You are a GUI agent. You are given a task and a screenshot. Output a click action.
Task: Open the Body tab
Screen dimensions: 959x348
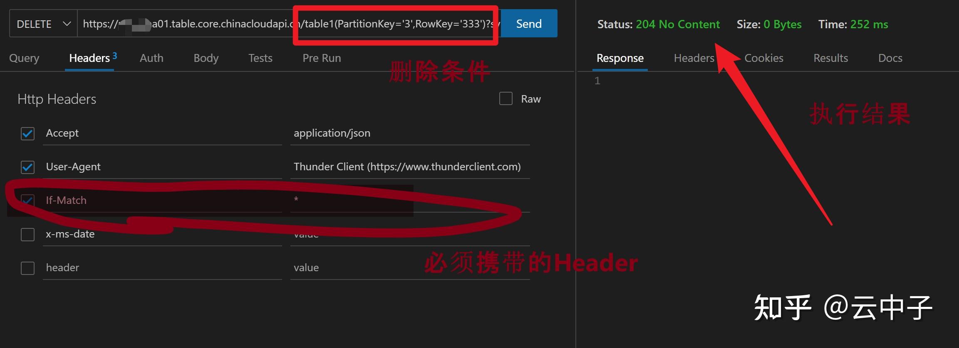[206, 58]
